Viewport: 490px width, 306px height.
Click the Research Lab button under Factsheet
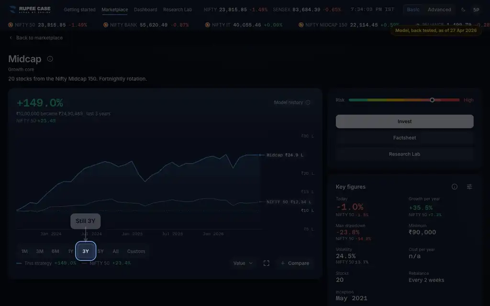(x=405, y=154)
